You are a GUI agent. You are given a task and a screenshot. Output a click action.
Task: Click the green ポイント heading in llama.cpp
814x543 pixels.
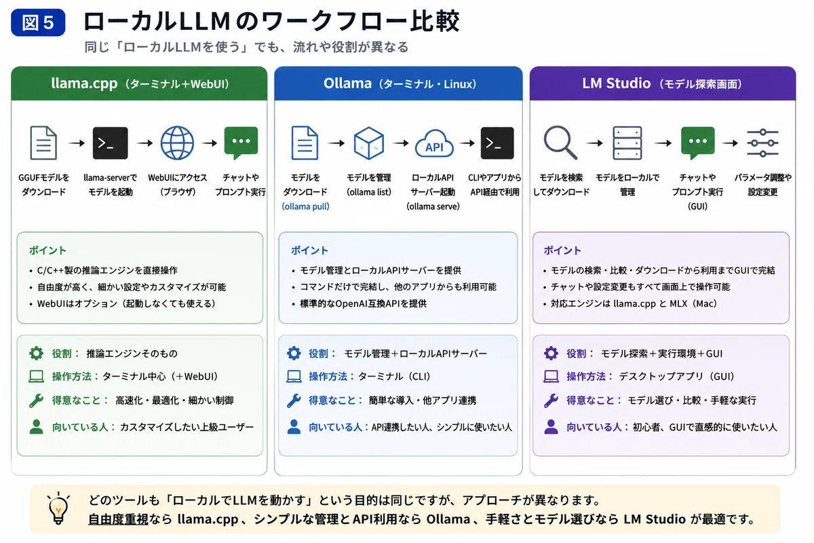click(47, 250)
